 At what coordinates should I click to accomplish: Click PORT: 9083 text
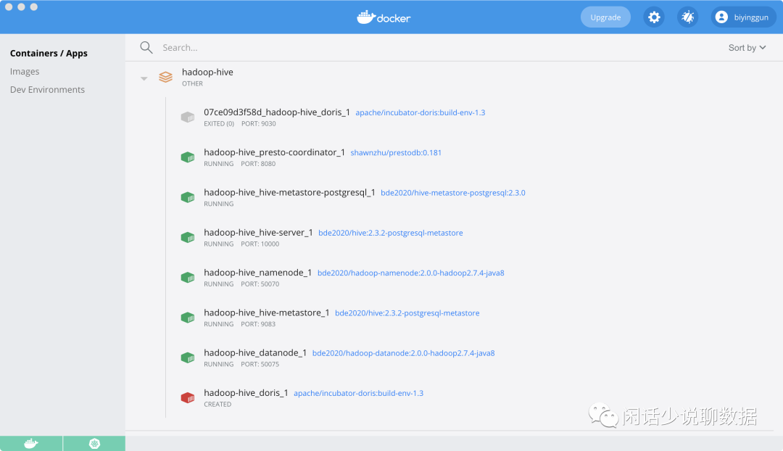point(258,324)
